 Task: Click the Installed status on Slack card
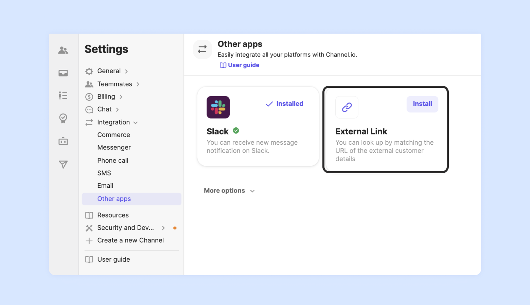284,104
